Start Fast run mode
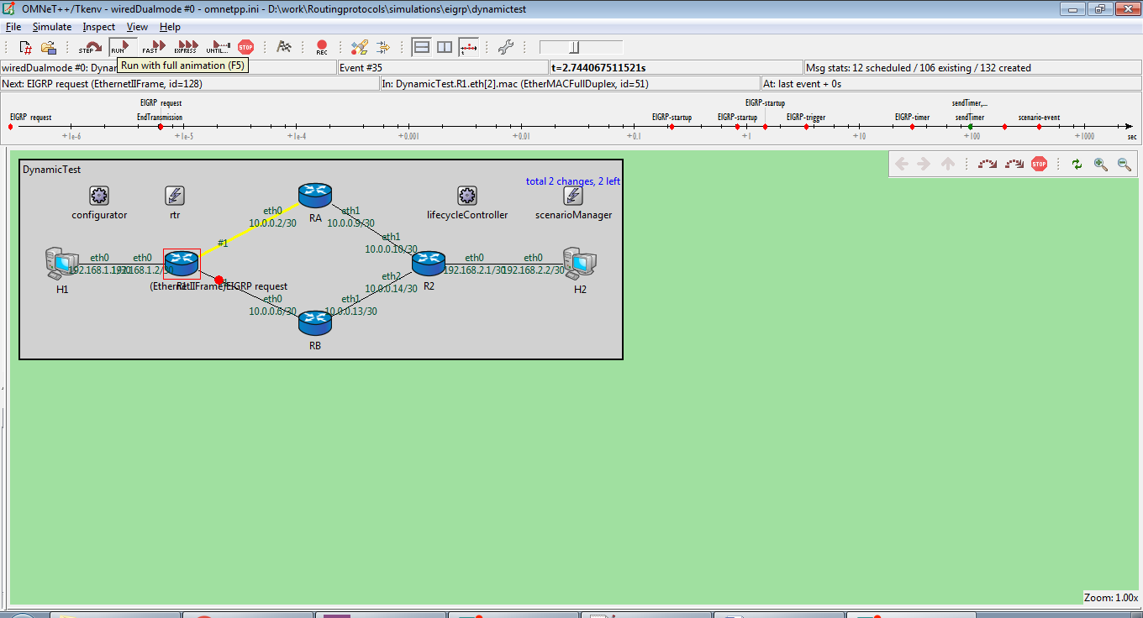The image size is (1143, 618). [153, 47]
